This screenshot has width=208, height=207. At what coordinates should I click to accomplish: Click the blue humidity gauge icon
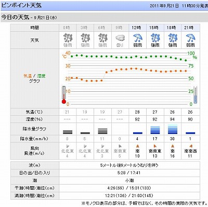coord(196,95)
